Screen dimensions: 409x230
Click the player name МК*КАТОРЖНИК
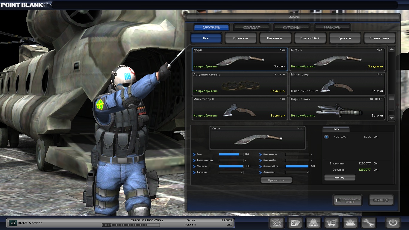[30, 223]
